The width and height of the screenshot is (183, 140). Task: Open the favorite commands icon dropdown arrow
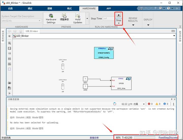164,9
